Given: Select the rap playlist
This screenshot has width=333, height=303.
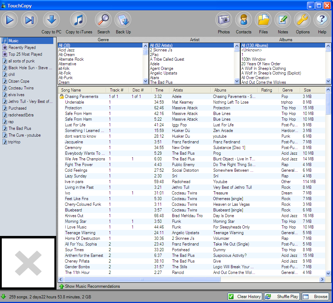Looking at the screenshot, I should coord(11,122).
